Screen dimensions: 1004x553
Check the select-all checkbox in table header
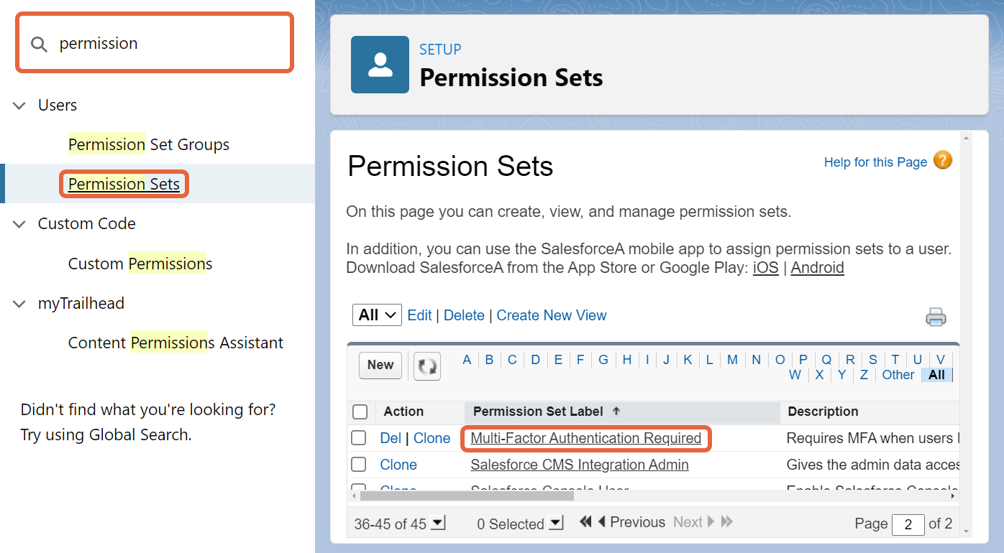358,411
